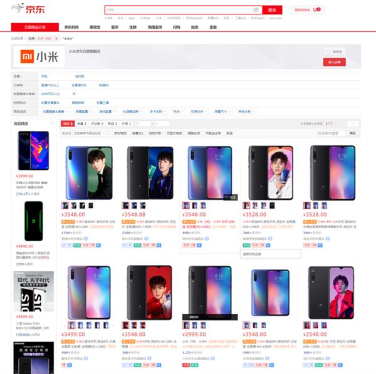Open the 超市 navigation menu item
The image size is (376, 374).
point(115,27)
